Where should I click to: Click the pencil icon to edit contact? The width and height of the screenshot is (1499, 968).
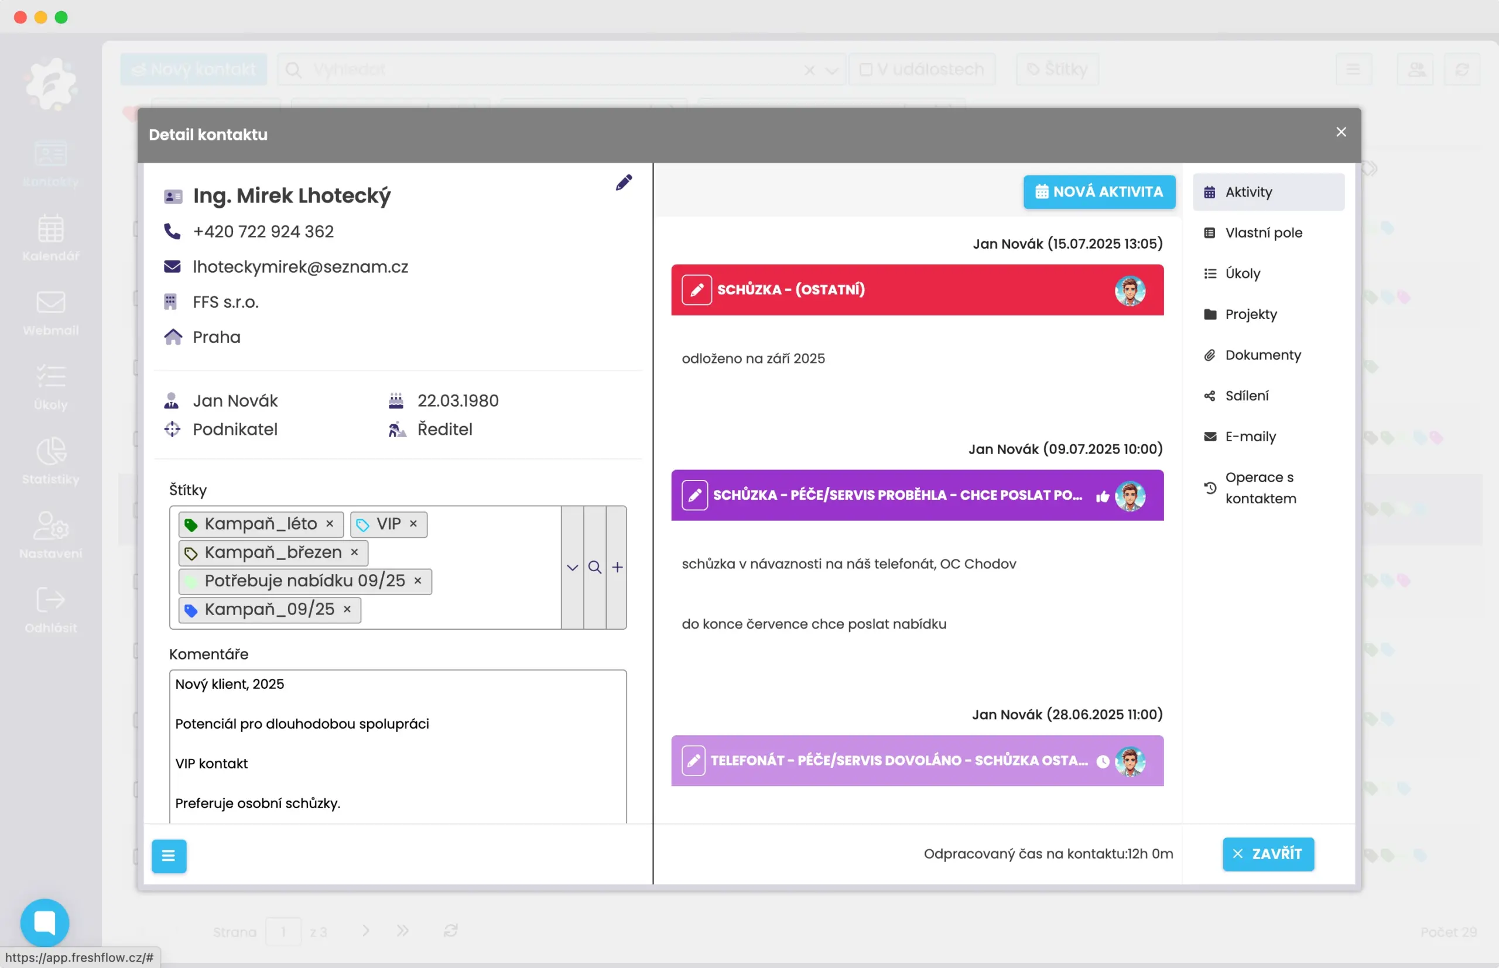point(623,183)
